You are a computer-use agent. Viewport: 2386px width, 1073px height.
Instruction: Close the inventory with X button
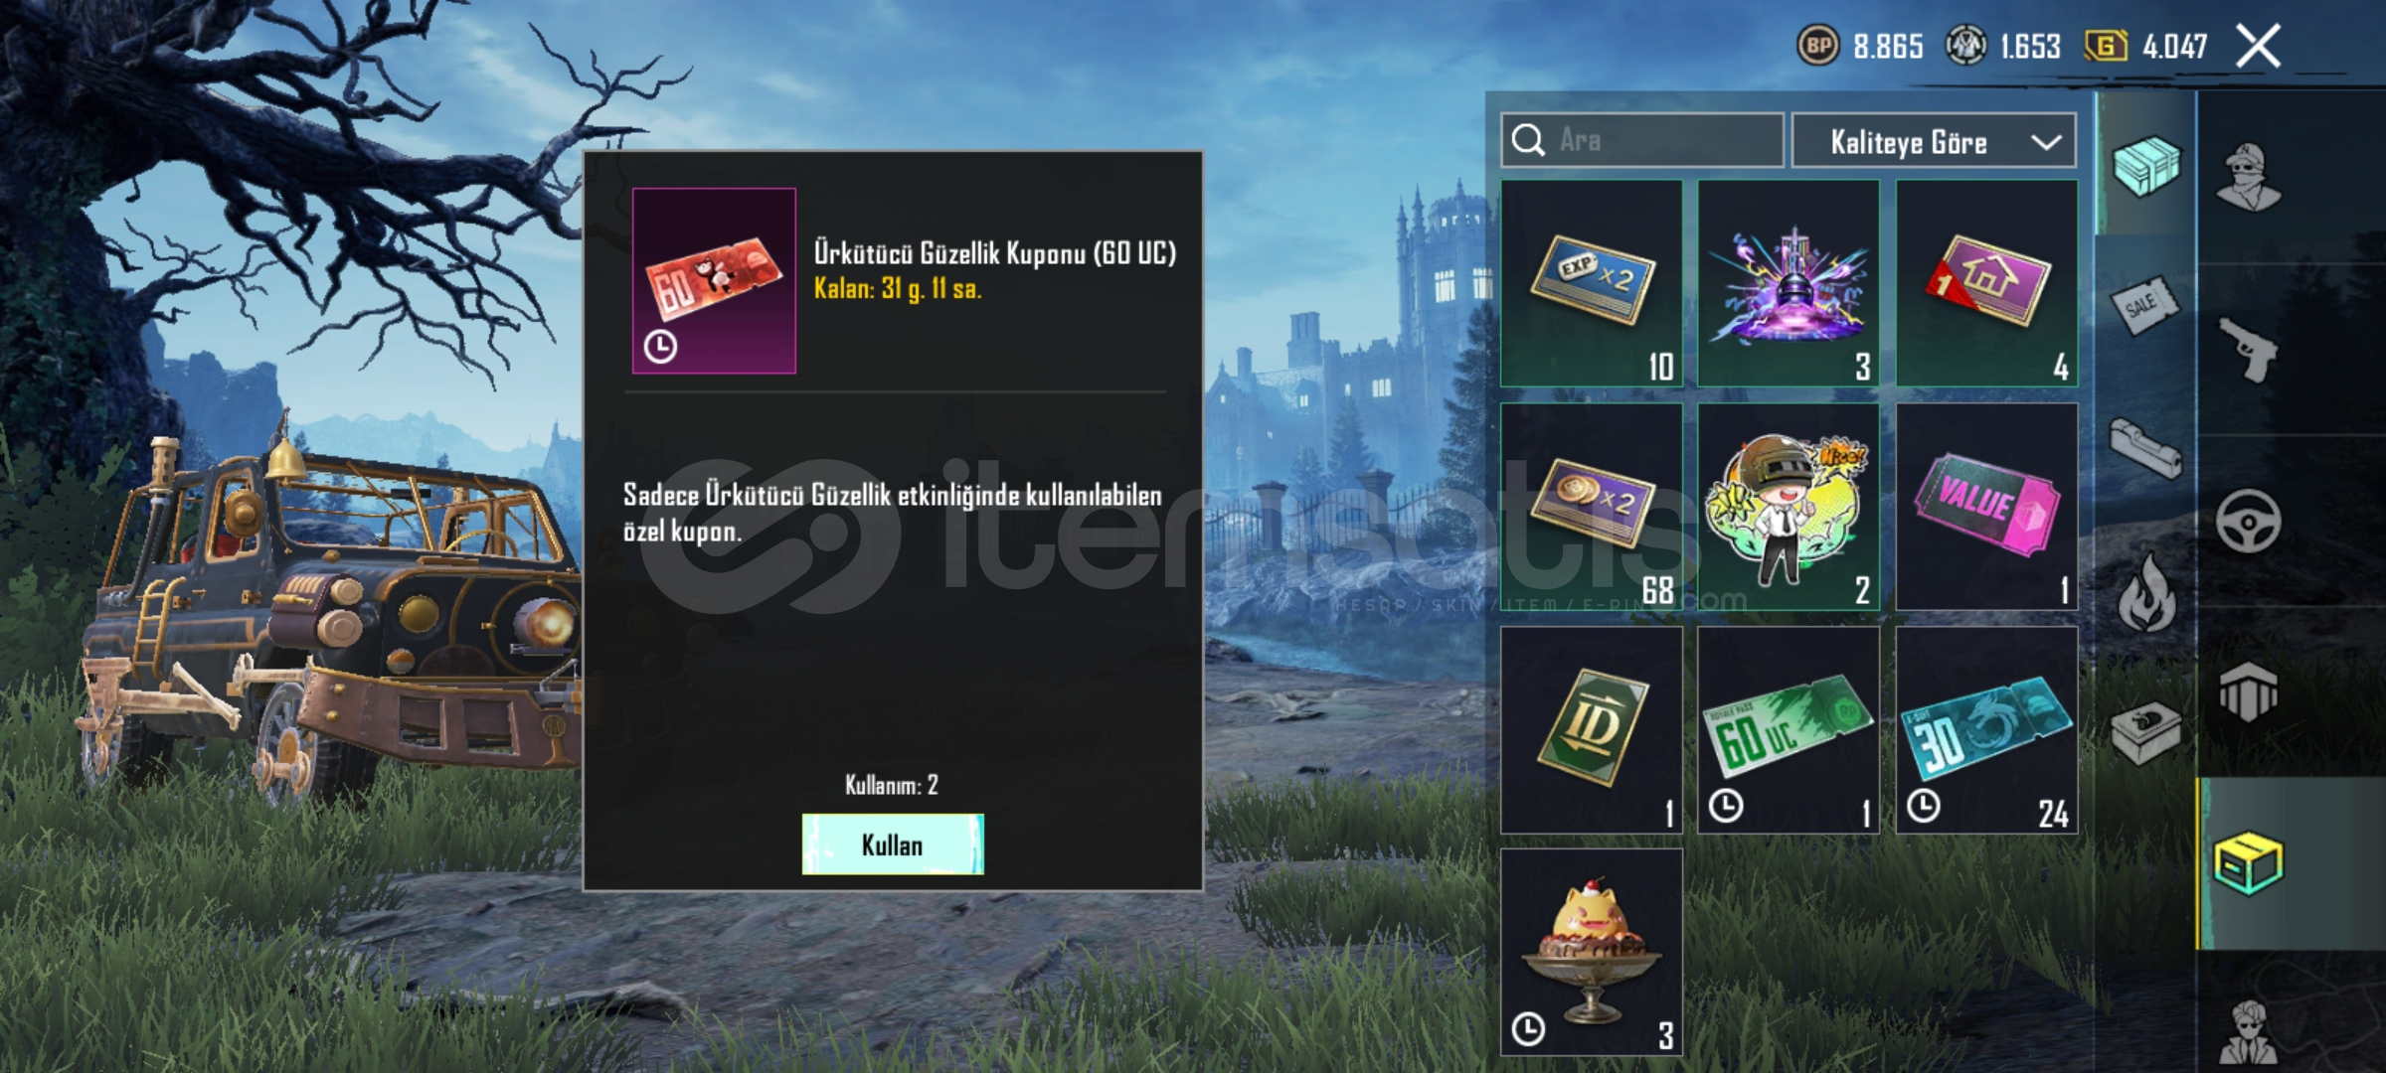(2258, 46)
